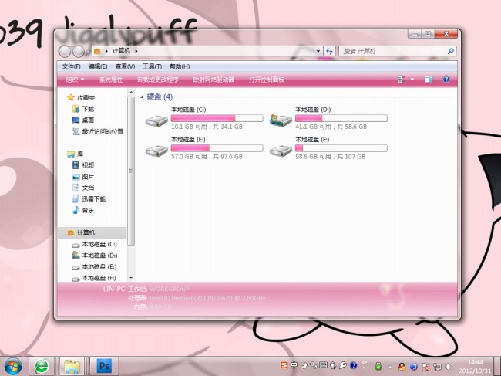The width and height of the screenshot is (501, 376).
Task: Open the F: drive icon in the main pane
Action: (x=281, y=151)
